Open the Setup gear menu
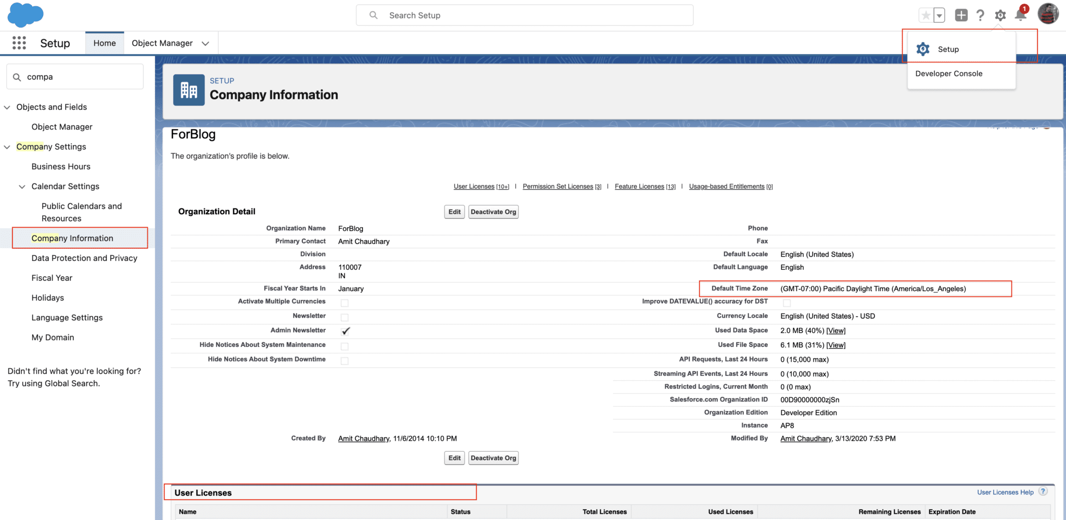Screen dimensions: 1066x520 tap(1000, 15)
